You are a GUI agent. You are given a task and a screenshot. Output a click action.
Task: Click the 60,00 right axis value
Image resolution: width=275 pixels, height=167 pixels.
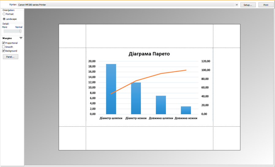click(205, 87)
